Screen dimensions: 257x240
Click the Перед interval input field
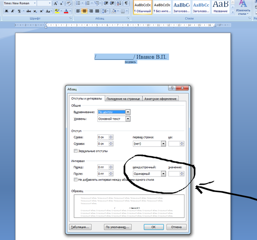(x=103, y=167)
